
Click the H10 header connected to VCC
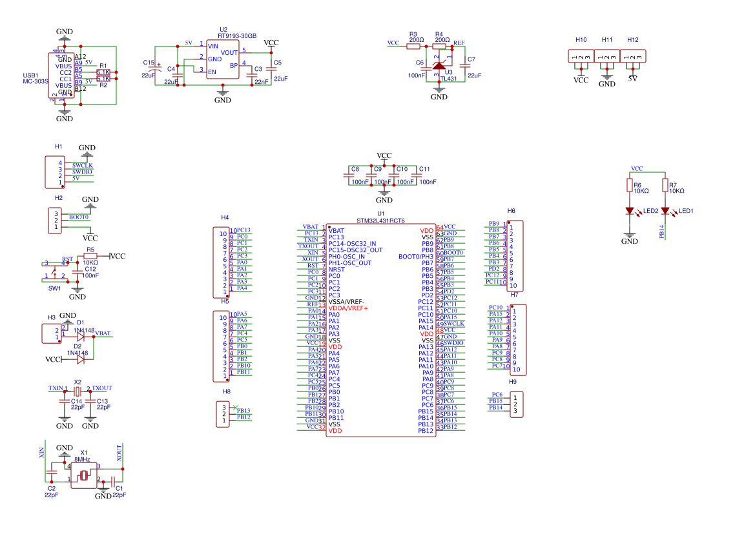pyautogui.click(x=581, y=56)
